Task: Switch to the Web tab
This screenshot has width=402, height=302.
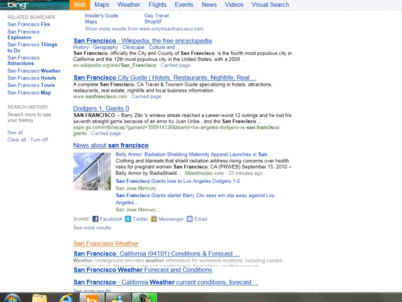Action: [x=79, y=5]
